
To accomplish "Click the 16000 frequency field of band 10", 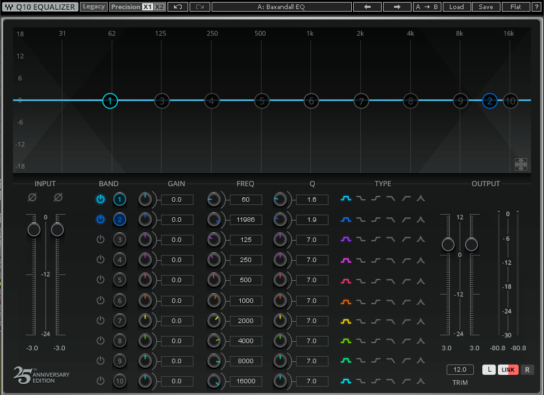I will (x=245, y=381).
